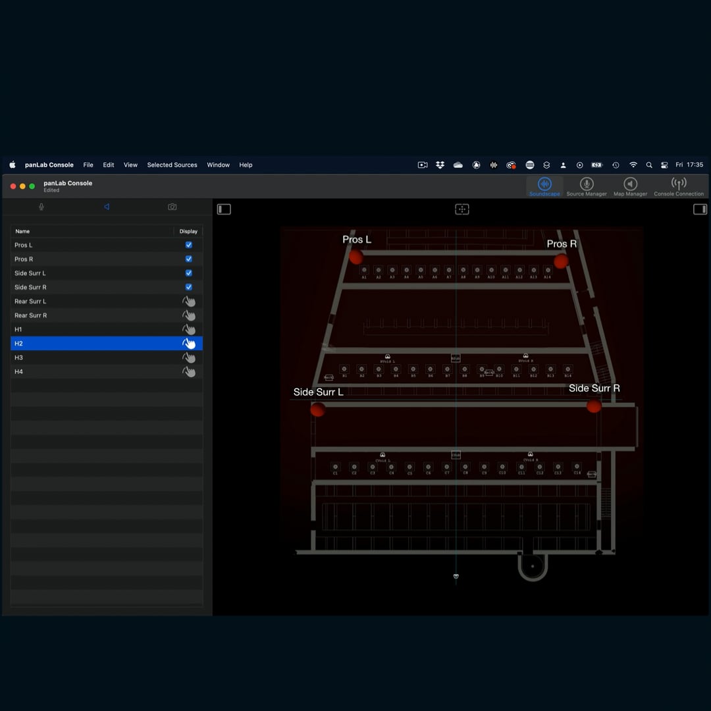Switch to the speaker tab in sidebar
The height and width of the screenshot is (711, 711).
click(x=107, y=207)
